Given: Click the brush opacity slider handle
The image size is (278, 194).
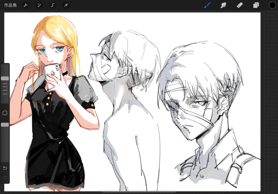Looking at the screenshot, I should pyautogui.click(x=5, y=125).
